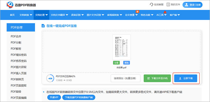Click the 下载文件至手机 button

157,78
